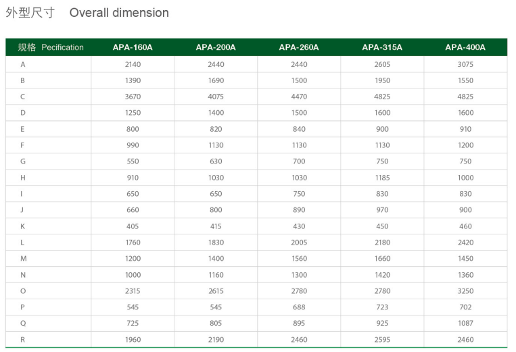
Task: Click the Pecification header cell
Action: click(x=51, y=47)
